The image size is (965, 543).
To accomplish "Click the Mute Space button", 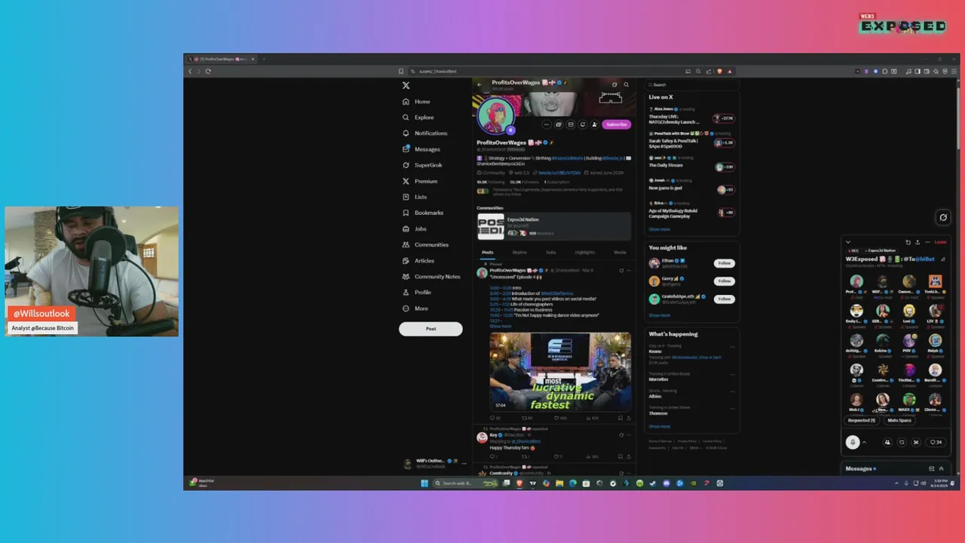I will [899, 420].
